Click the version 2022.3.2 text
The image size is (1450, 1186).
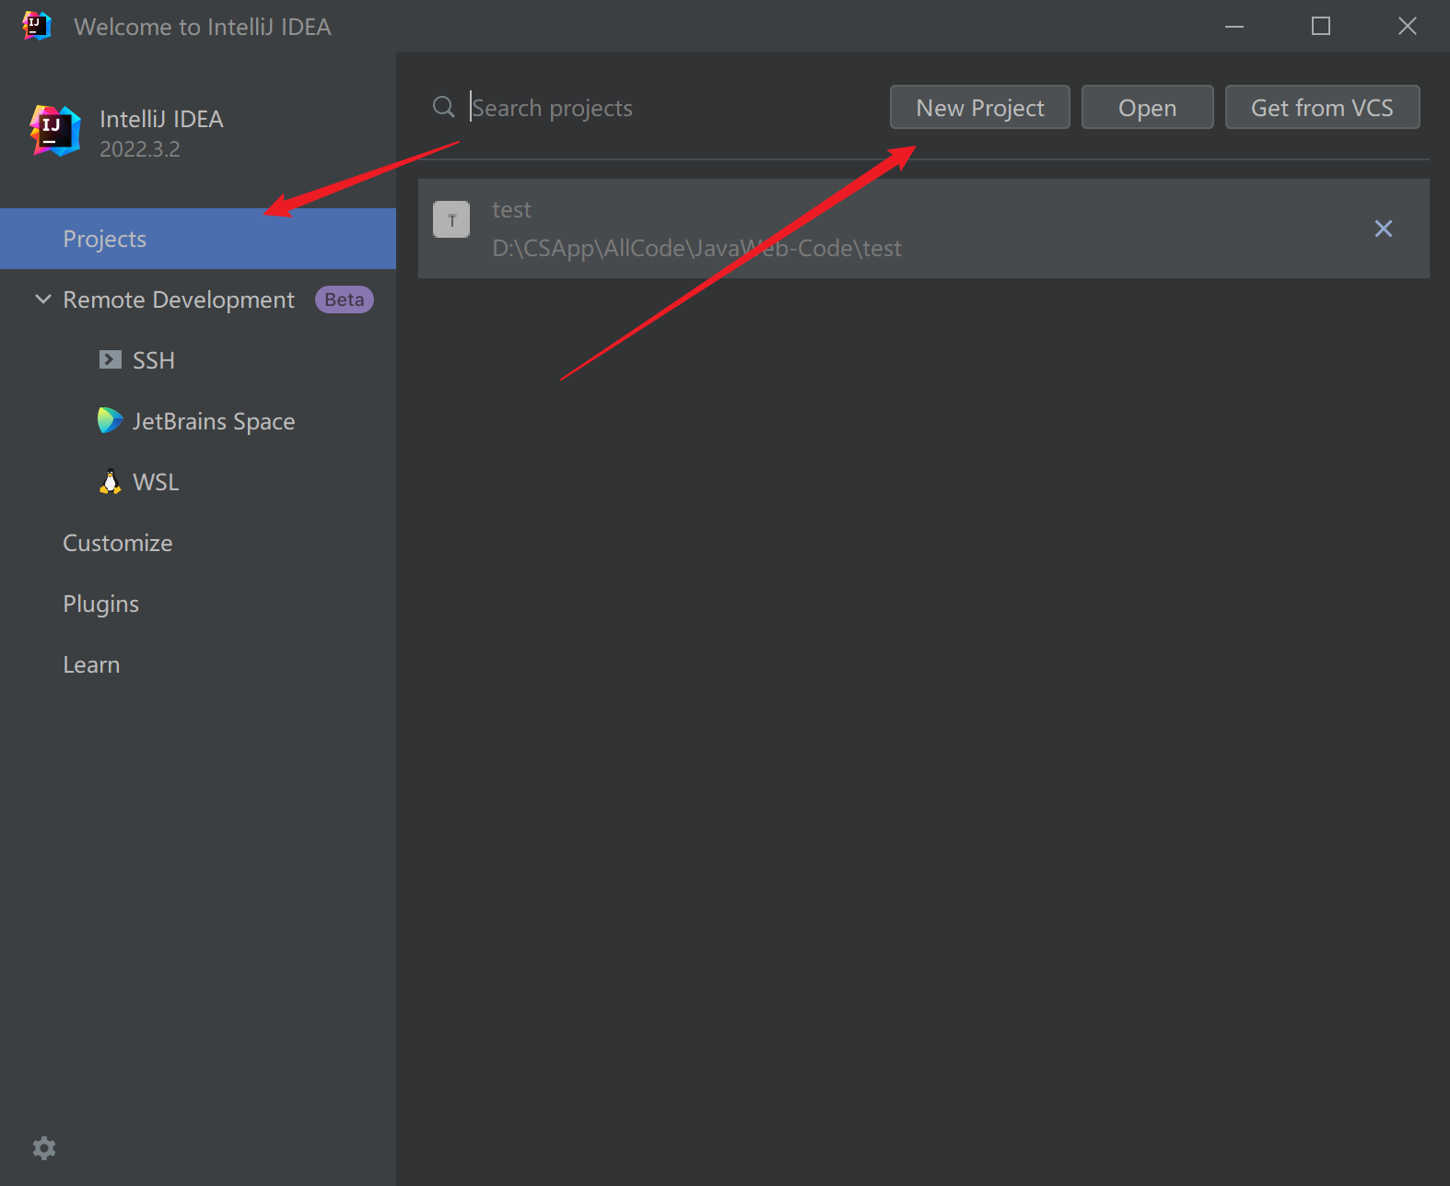tap(139, 149)
